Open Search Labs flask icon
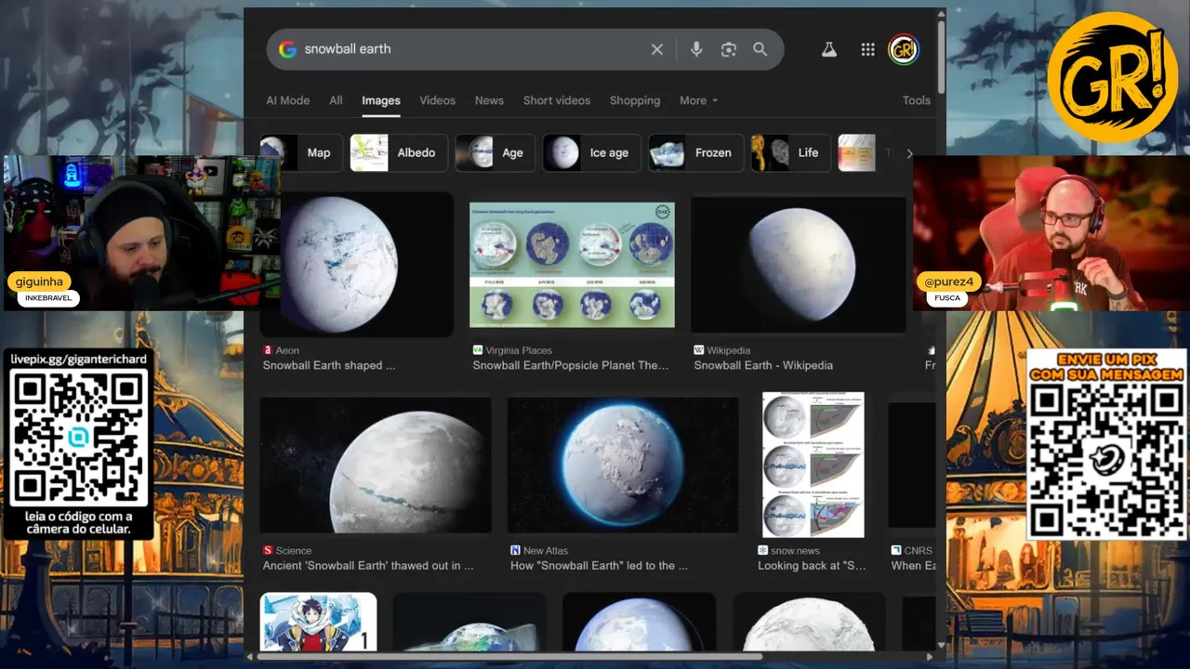 coord(829,49)
